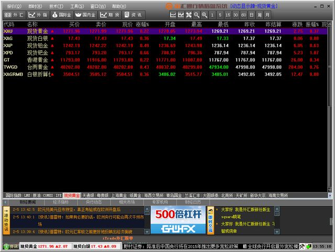
Task: Open the 财经要闻 news tab
Action: click(x=28, y=202)
